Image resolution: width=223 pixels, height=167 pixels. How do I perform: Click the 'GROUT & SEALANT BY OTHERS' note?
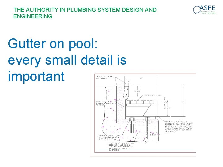tap(105, 78)
